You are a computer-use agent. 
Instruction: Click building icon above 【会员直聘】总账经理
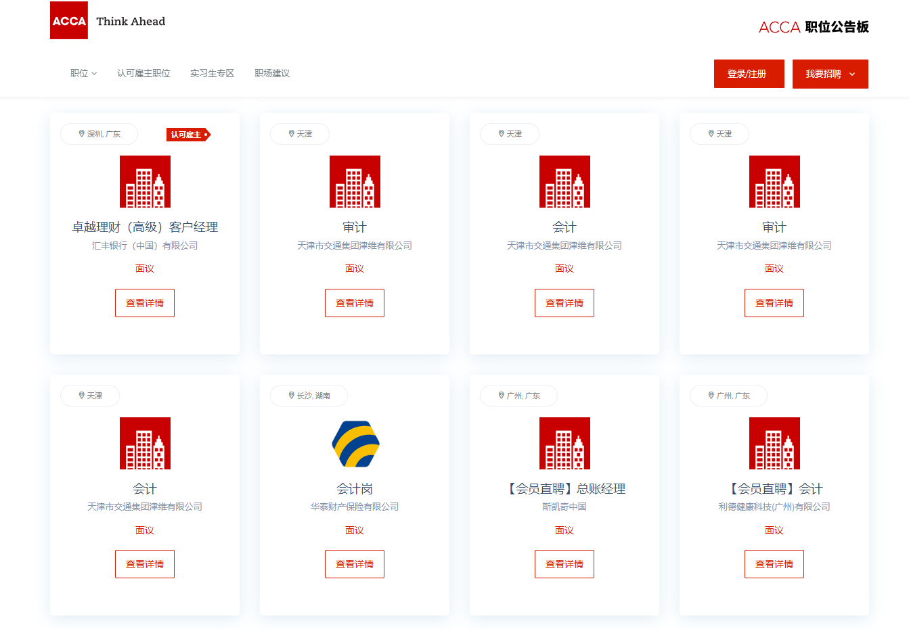click(564, 443)
